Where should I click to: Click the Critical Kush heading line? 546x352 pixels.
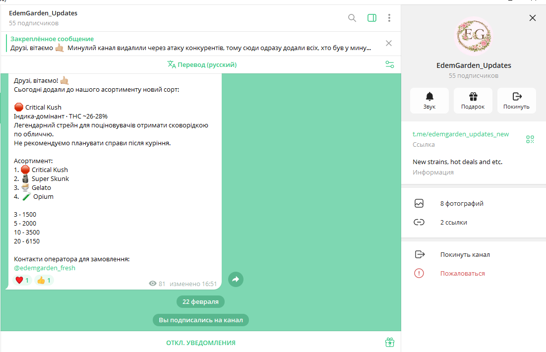38,107
